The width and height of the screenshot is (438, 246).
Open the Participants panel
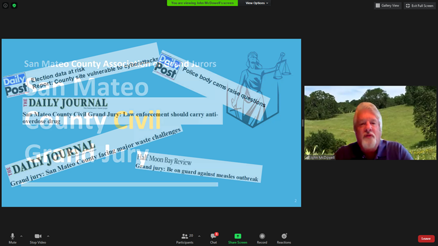(185, 239)
